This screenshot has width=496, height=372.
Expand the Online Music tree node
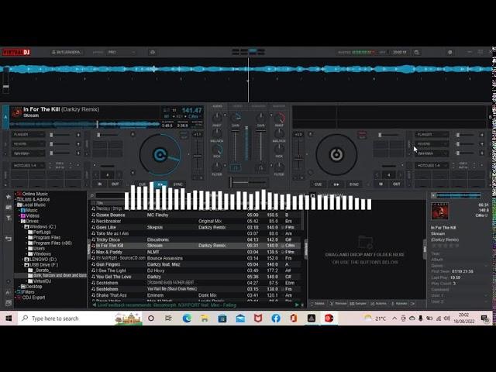tap(15, 194)
